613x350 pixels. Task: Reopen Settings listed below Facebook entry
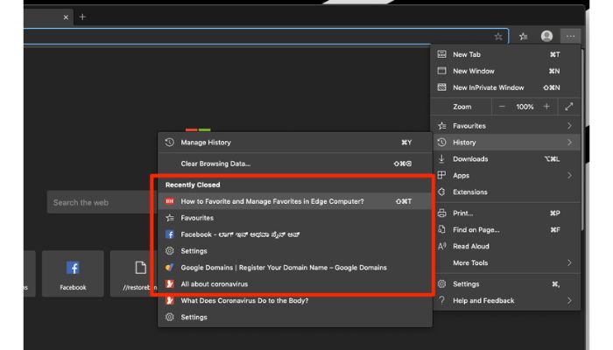click(295, 251)
